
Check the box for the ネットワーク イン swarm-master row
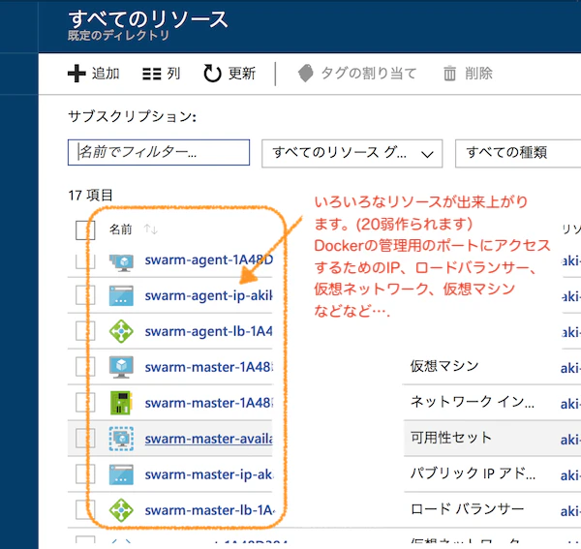tap(85, 402)
